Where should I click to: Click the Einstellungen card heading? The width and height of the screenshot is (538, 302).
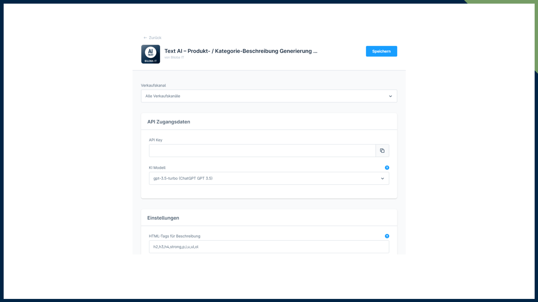(163, 218)
